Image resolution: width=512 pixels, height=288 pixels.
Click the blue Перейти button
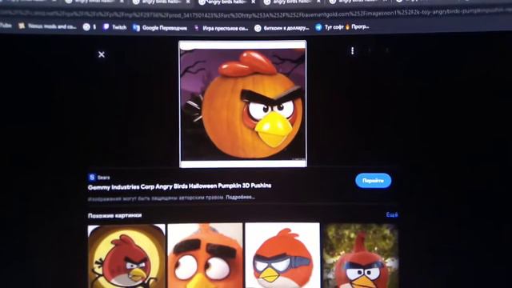pos(374,181)
